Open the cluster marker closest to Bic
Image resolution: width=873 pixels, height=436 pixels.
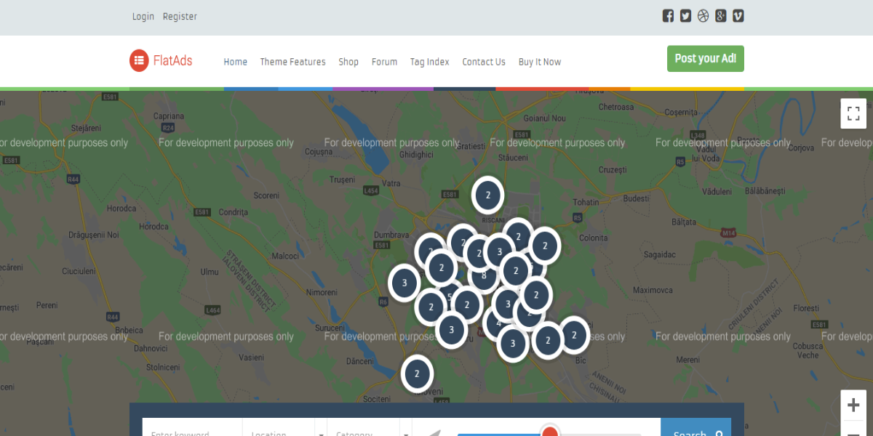[574, 335]
